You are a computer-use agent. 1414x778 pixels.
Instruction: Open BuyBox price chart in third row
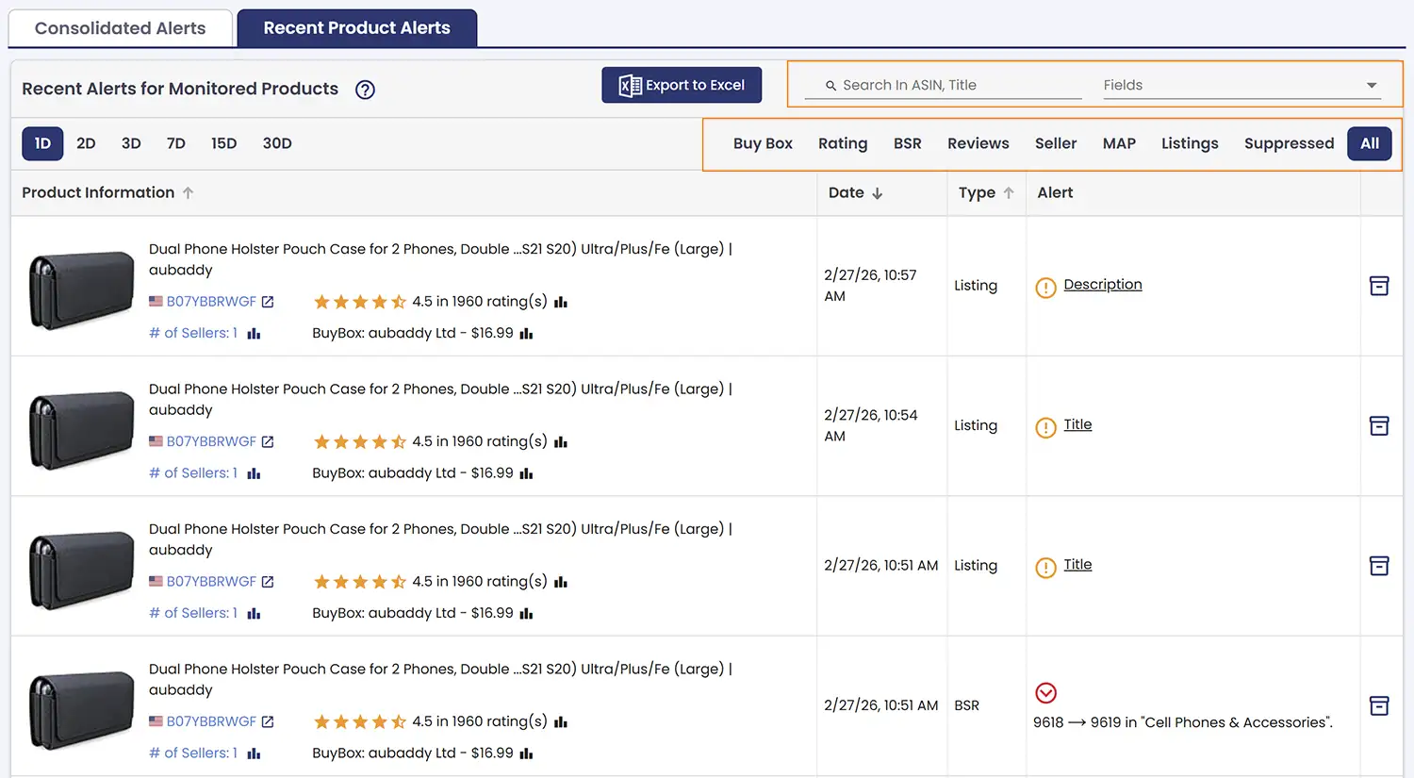pyautogui.click(x=526, y=614)
